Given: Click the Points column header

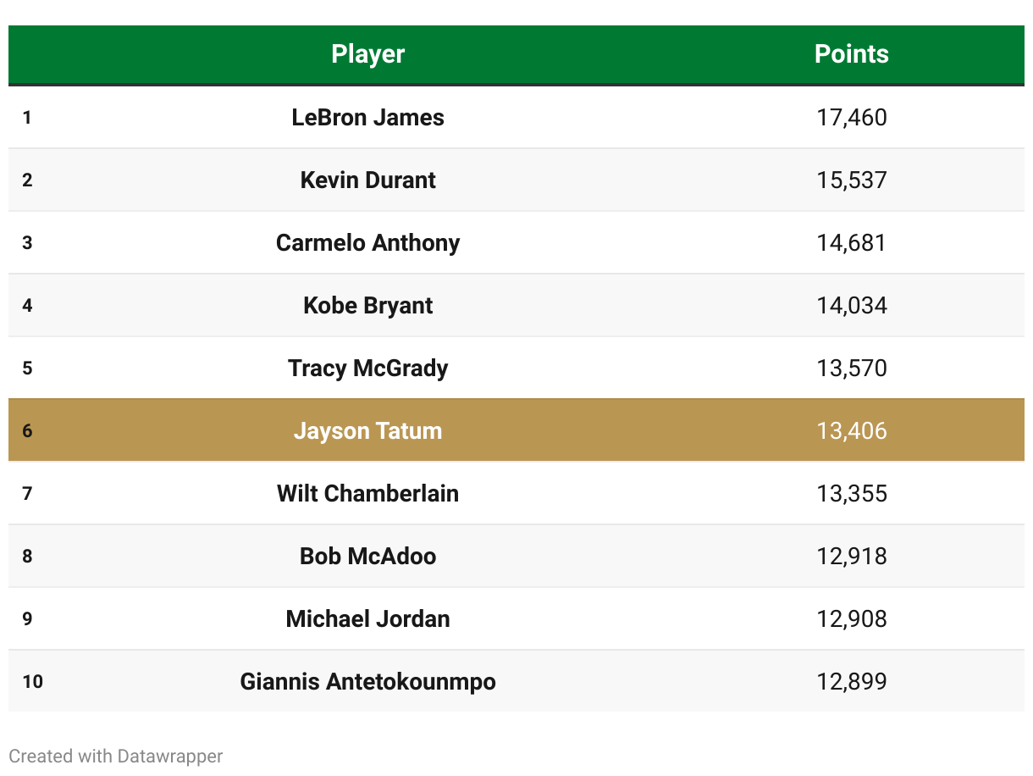Looking at the screenshot, I should point(851,54).
